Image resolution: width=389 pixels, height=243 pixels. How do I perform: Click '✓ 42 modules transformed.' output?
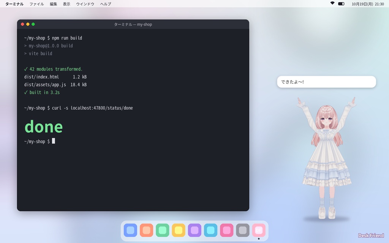53,69
